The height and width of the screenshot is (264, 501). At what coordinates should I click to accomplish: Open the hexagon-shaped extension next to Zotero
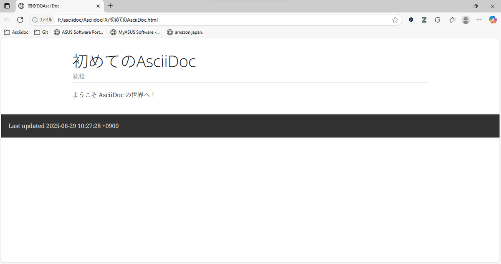click(x=411, y=20)
